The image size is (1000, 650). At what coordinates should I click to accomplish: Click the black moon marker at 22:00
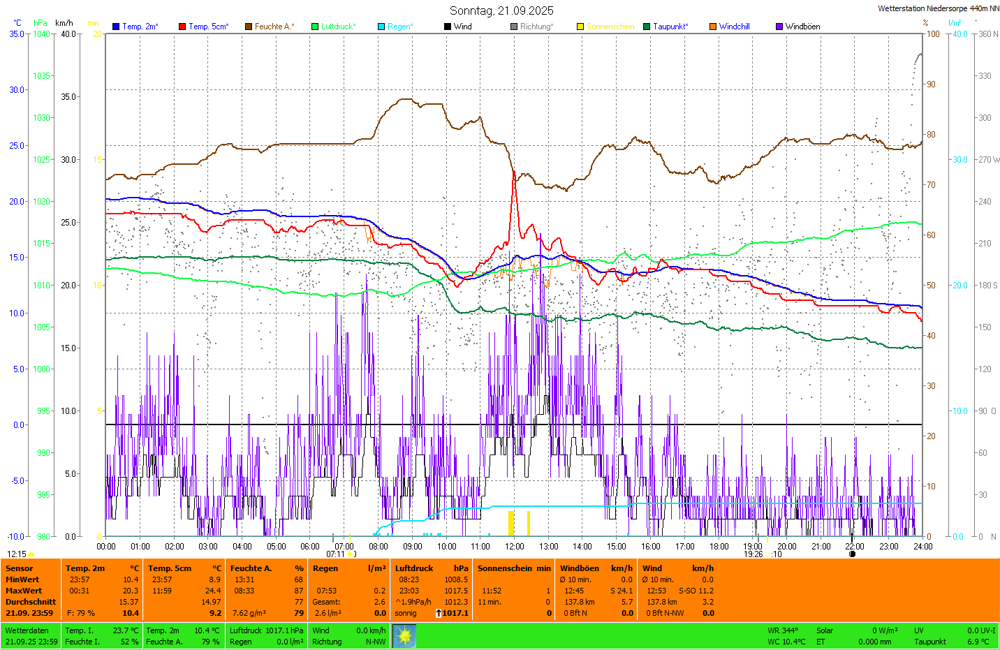click(x=852, y=554)
